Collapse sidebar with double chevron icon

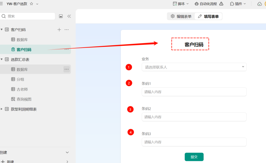tap(69, 16)
